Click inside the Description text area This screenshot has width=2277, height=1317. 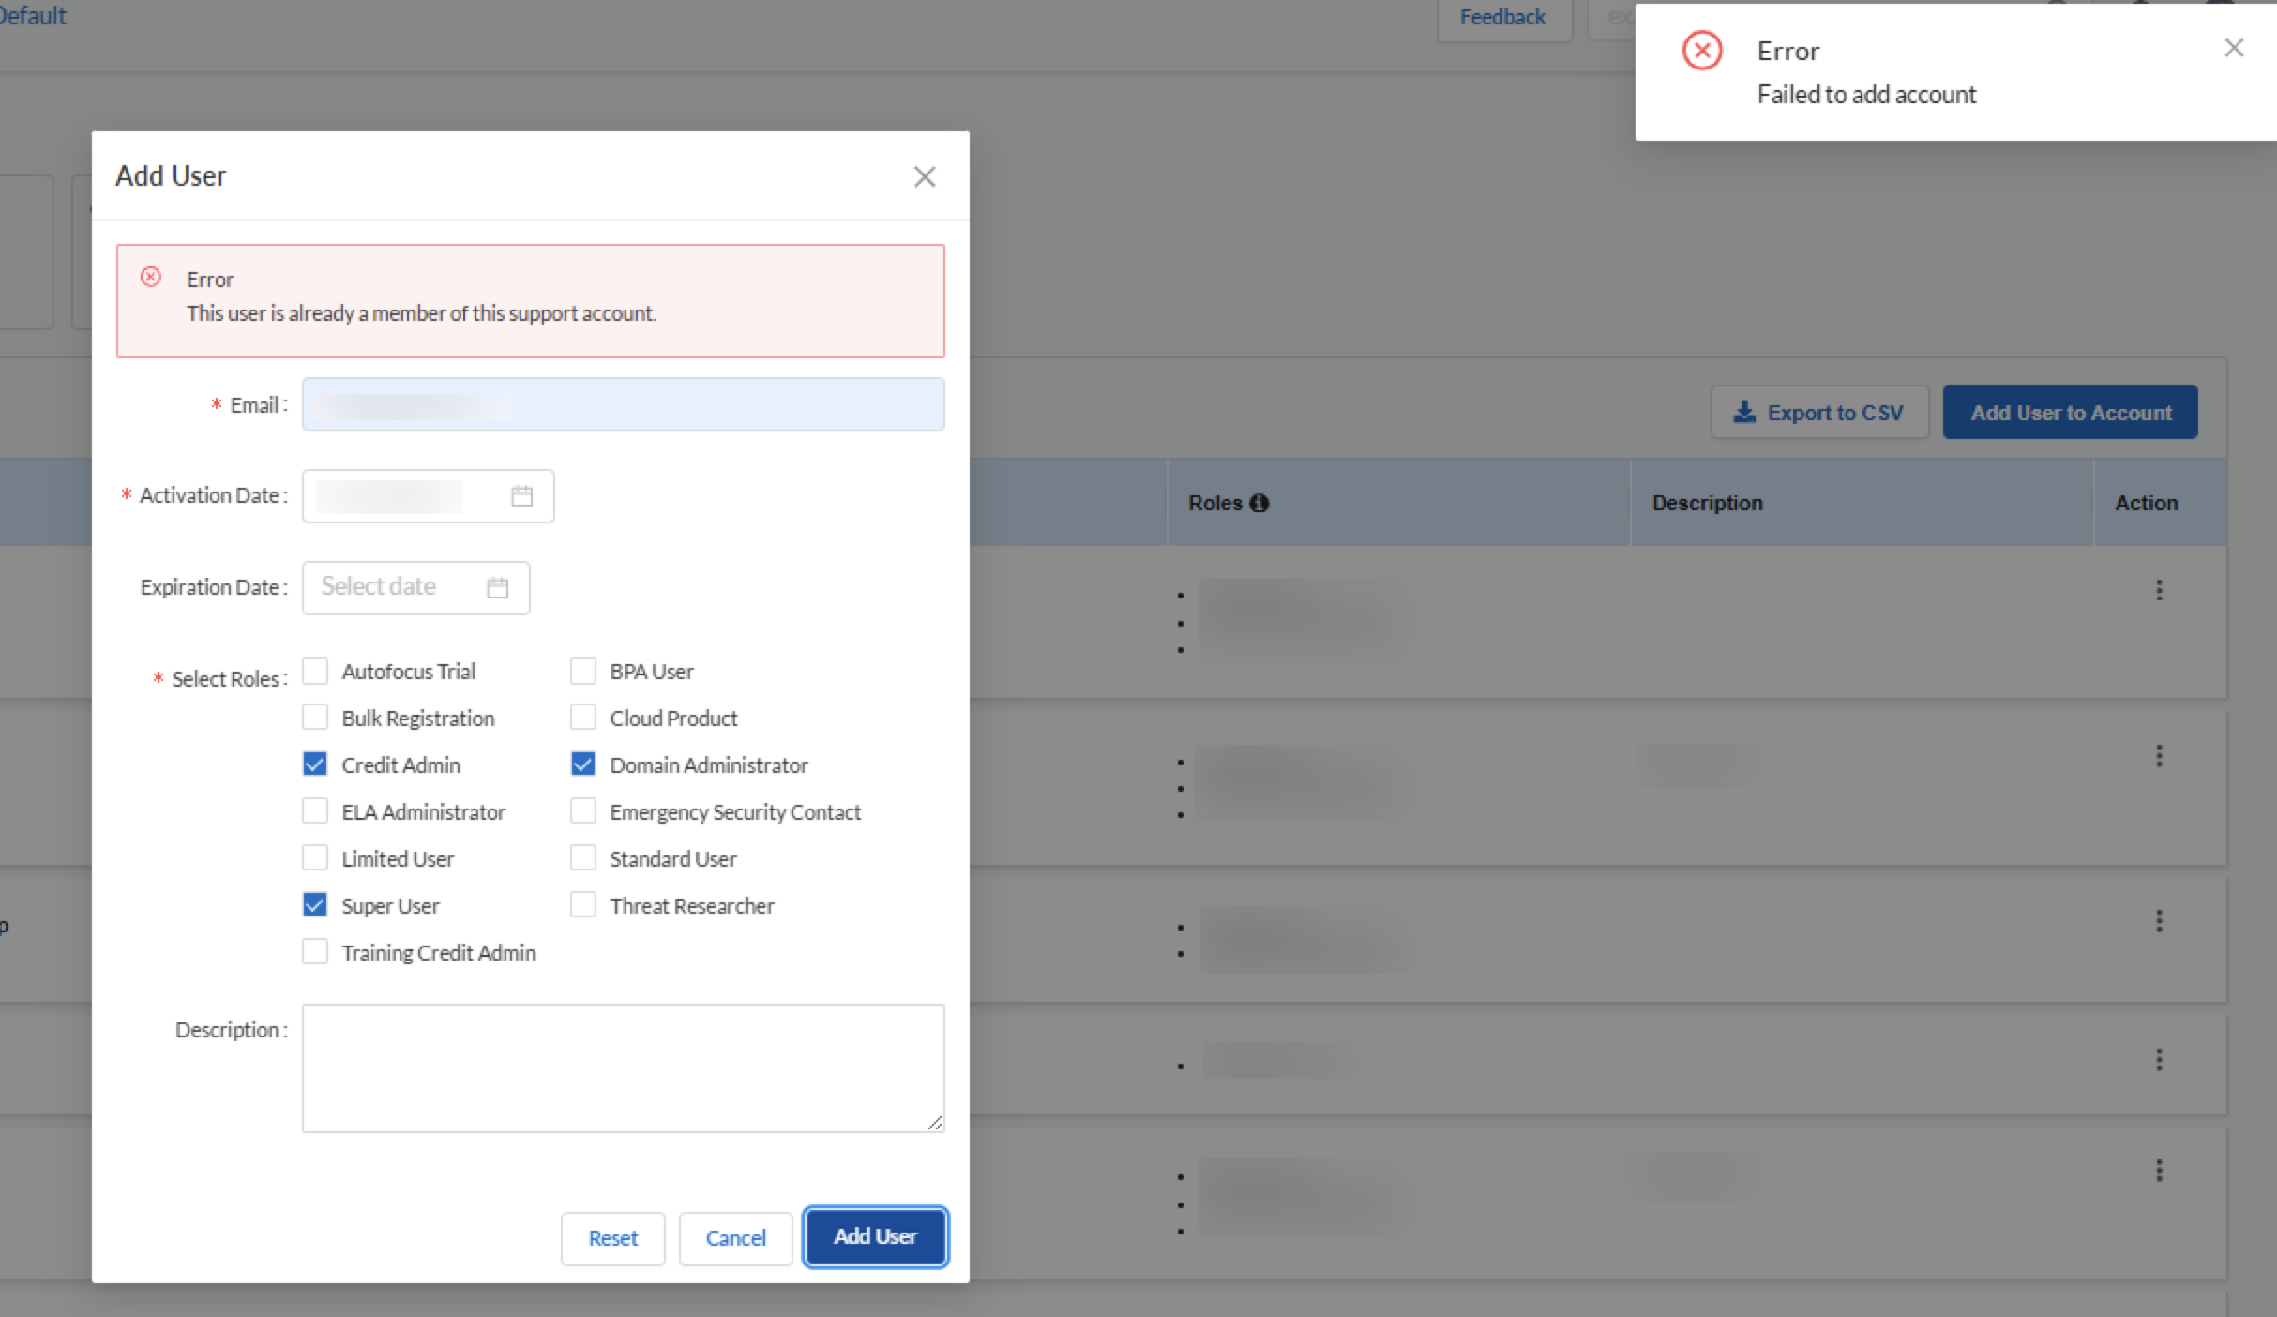point(623,1067)
